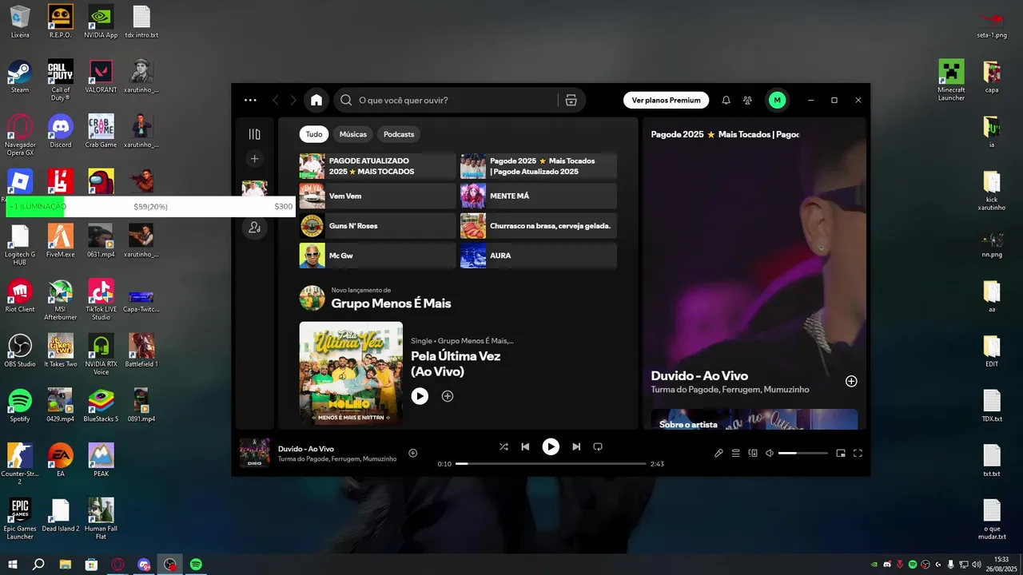Open the Create plus menu in sidebar
This screenshot has width=1023, height=575.
tap(254, 159)
